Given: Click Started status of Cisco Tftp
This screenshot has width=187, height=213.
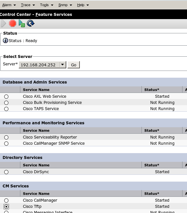Looking at the screenshot, I should click(162, 206).
